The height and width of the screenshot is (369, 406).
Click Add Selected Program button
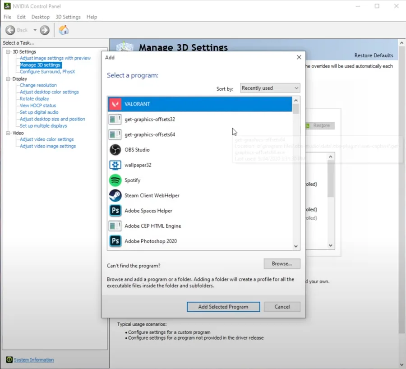tap(223, 307)
